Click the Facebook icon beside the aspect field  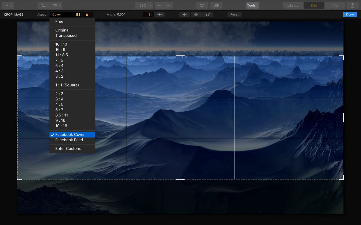pos(78,14)
